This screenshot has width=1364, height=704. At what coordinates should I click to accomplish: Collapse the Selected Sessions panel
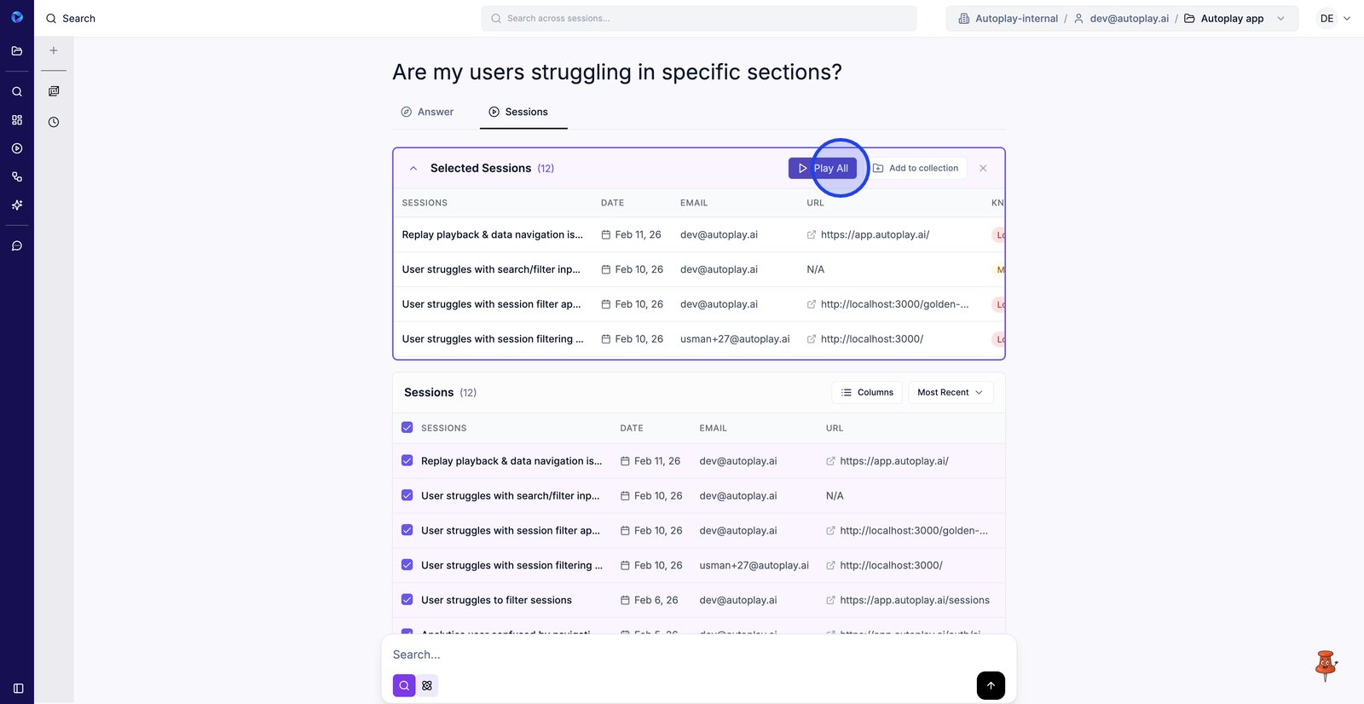(413, 169)
